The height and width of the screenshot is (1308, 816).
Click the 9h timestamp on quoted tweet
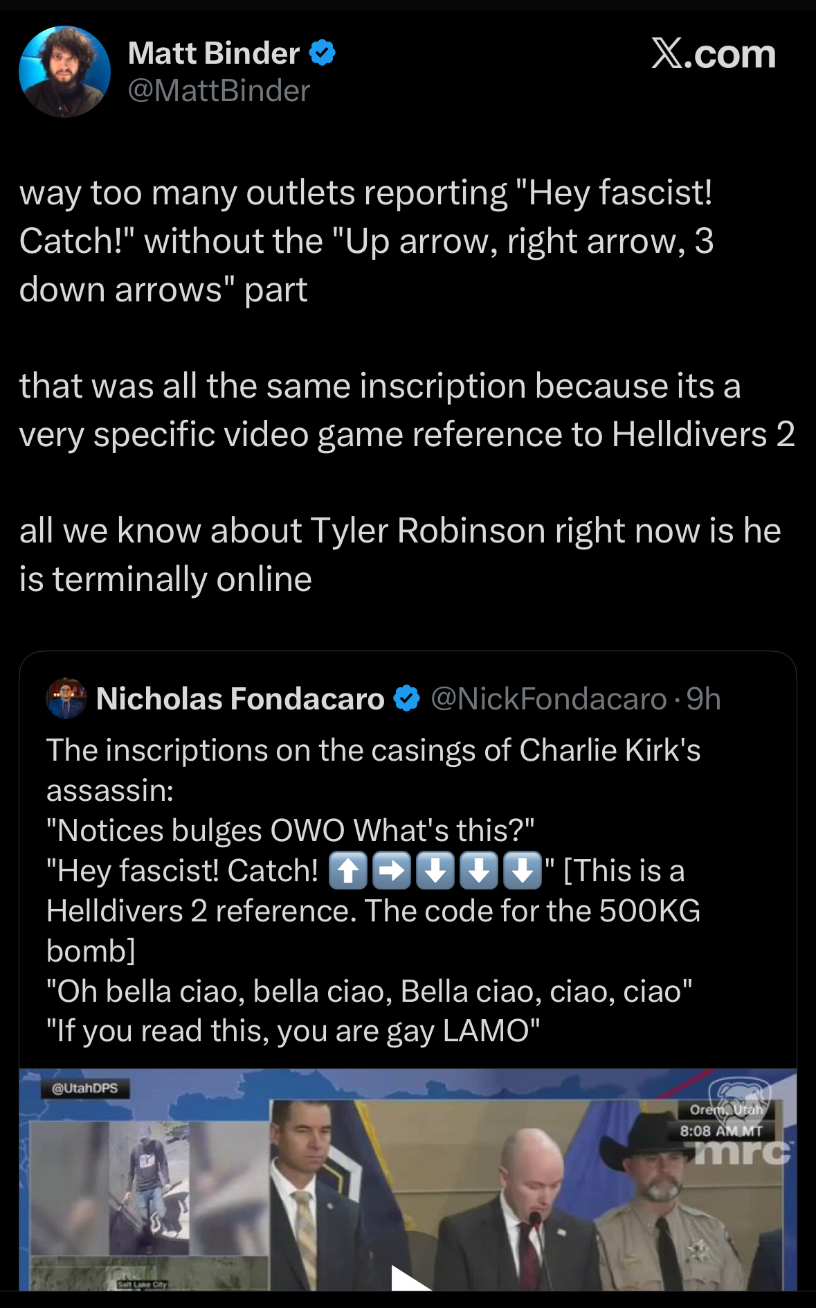click(703, 698)
